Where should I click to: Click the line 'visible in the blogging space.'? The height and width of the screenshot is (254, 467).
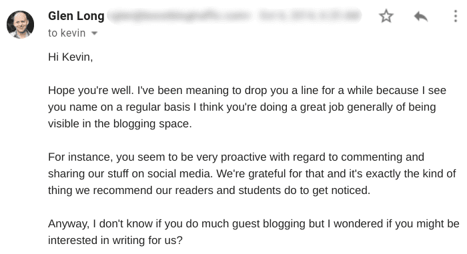[x=119, y=124]
